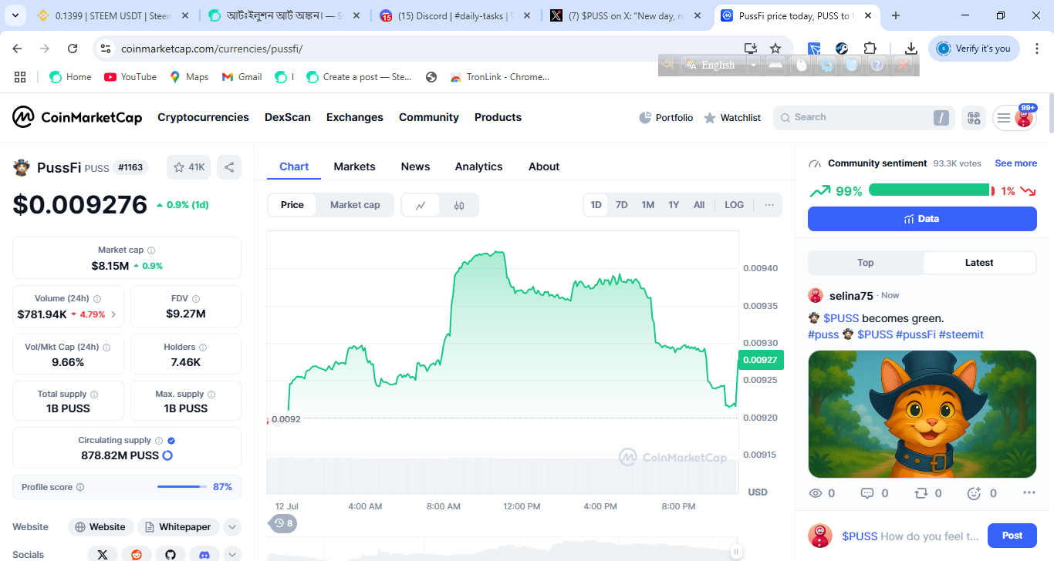
Task: Add an emoji reaction to selina75's post
Action: click(x=974, y=493)
